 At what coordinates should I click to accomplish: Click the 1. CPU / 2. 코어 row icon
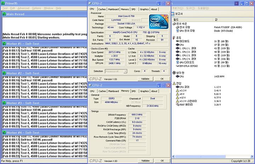point(177,52)
